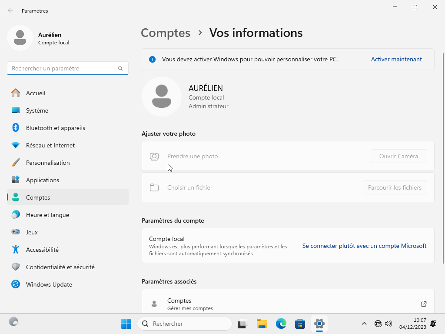Open Microsoft Store from the taskbar
This screenshot has height=334, width=445.
[x=300, y=324]
